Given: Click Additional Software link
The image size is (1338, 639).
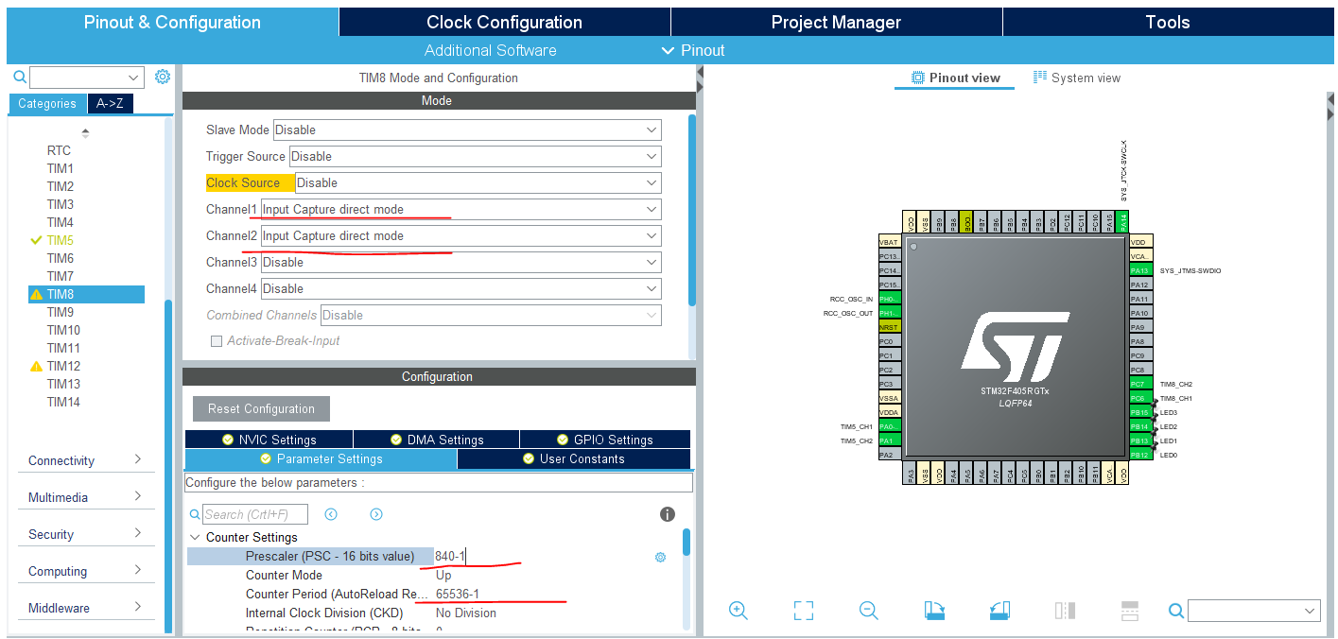Looking at the screenshot, I should tap(491, 50).
